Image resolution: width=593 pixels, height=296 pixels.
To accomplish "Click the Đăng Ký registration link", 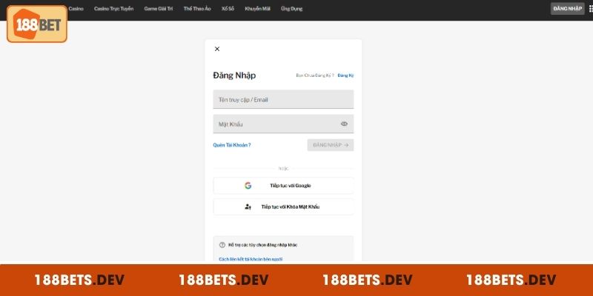I will [x=345, y=75].
